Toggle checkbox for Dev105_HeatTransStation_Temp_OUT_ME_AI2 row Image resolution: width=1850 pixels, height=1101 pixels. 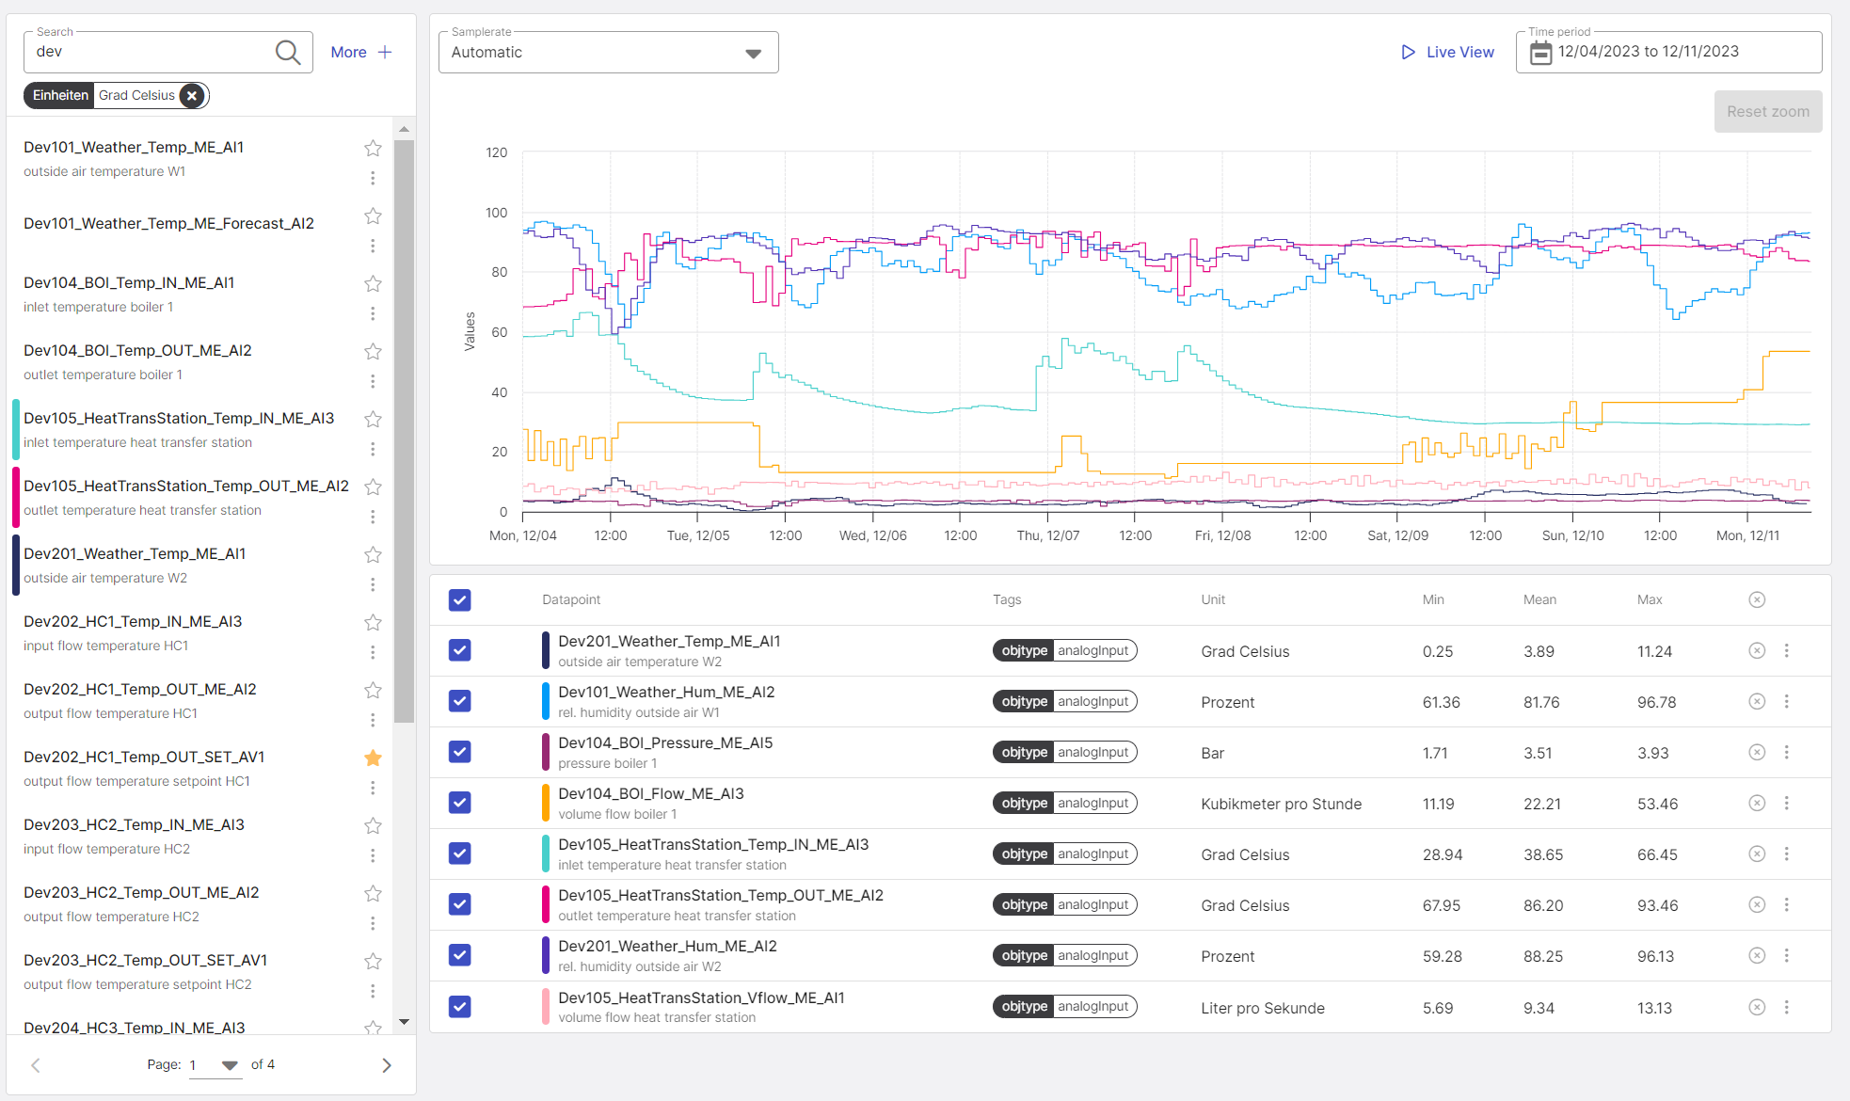pos(461,905)
